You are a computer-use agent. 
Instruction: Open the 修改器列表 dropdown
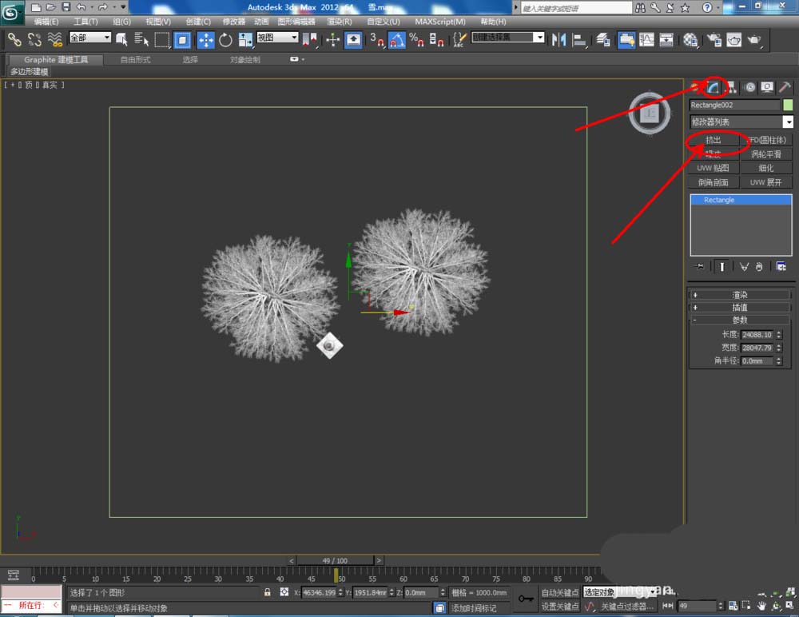[x=788, y=122]
